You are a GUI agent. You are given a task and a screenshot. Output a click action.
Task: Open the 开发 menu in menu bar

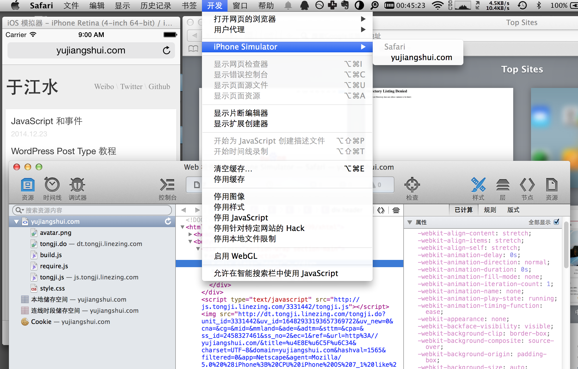215,6
